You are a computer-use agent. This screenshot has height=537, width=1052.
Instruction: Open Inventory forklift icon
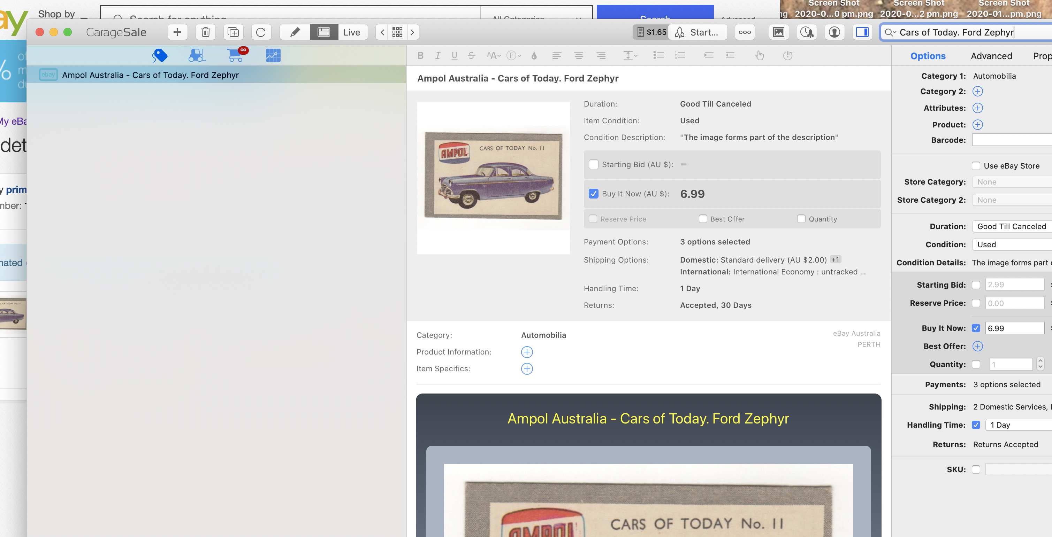coord(197,55)
